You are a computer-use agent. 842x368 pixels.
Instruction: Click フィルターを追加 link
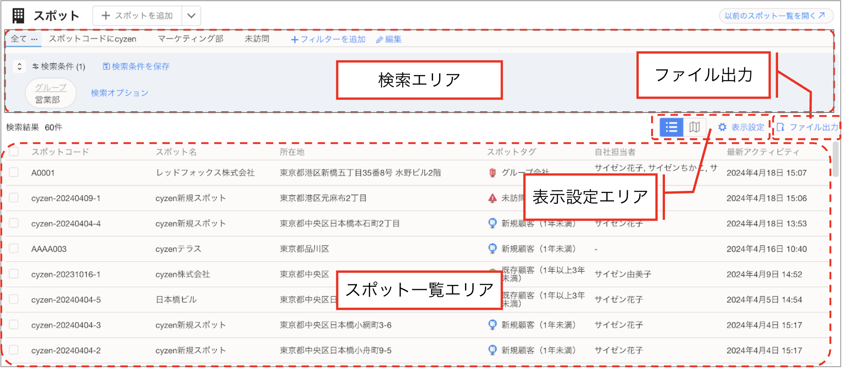point(328,40)
